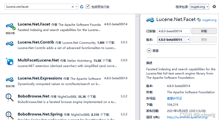219x120 pixels.
Task: Select the Lucene.Net.Expressions package icon
Action: point(10,80)
